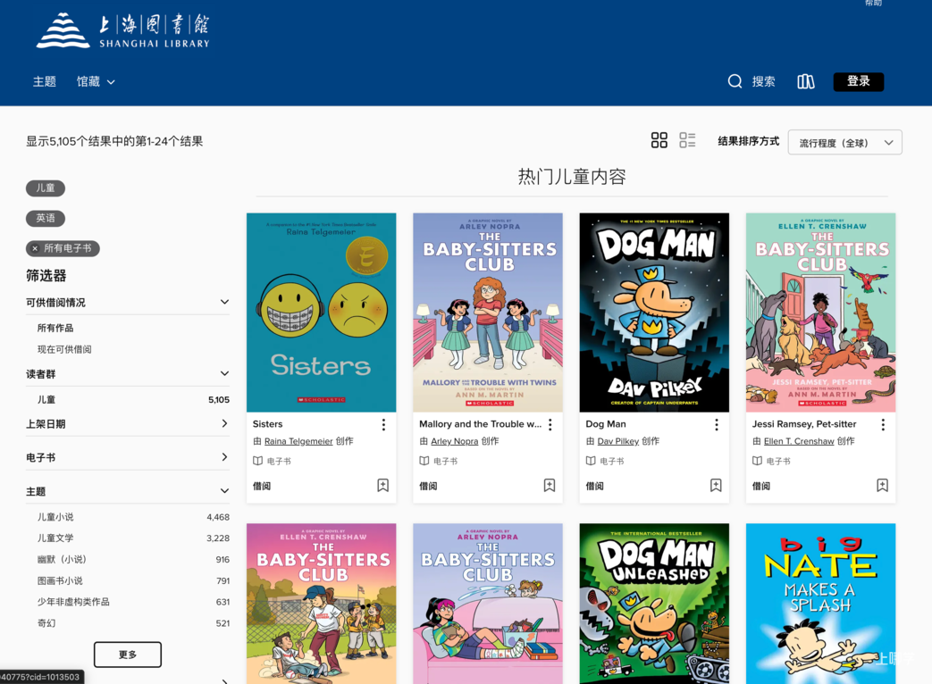Bookmark Dog Man to wish list
Image resolution: width=932 pixels, height=684 pixels.
716,485
